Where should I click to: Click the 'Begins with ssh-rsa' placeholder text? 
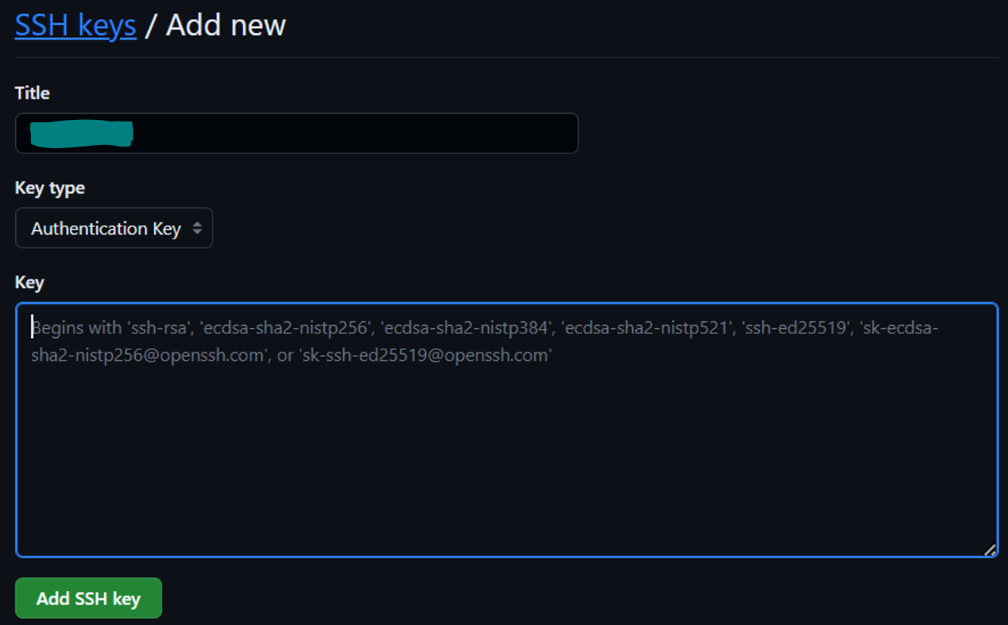pos(110,328)
